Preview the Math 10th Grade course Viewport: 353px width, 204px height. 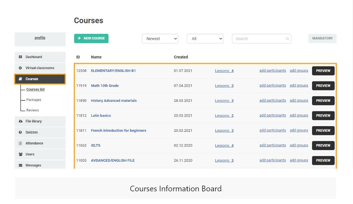[x=323, y=86]
